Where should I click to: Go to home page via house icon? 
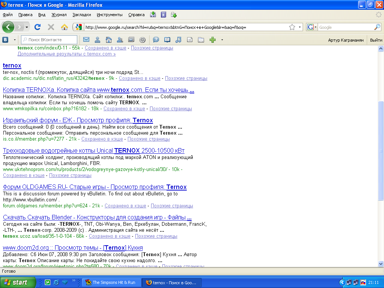coord(64,27)
